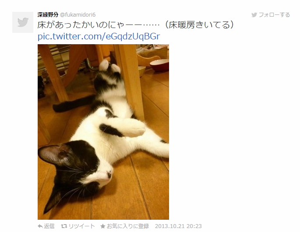The image size is (300, 232).
Task: Open the 深緑野分 display name
Action: pos(48,14)
